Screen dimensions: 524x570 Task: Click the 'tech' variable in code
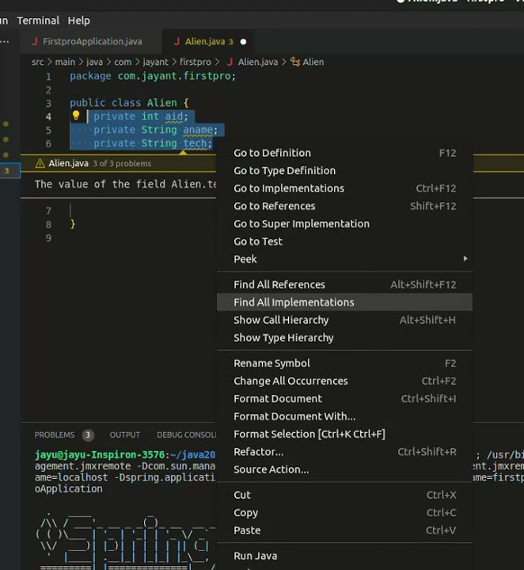(195, 143)
